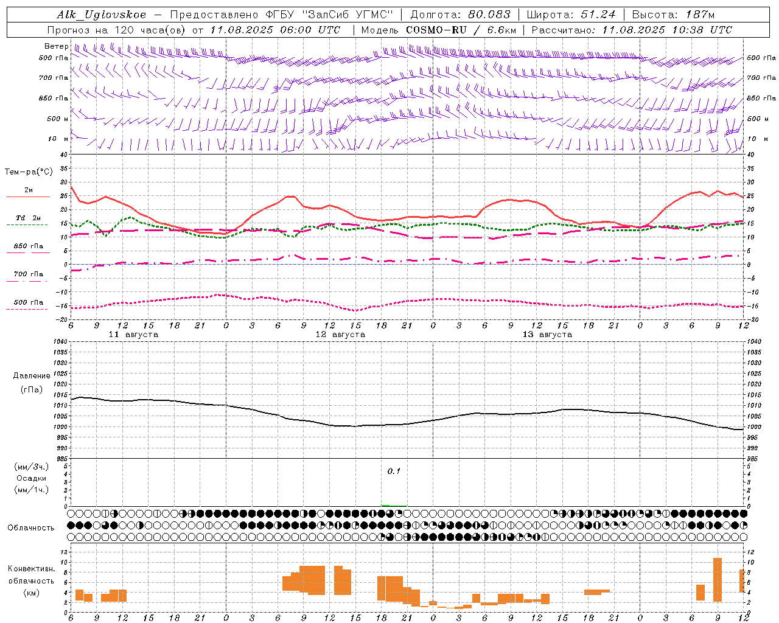Click the -20 value on right temperature axis

click(752, 319)
